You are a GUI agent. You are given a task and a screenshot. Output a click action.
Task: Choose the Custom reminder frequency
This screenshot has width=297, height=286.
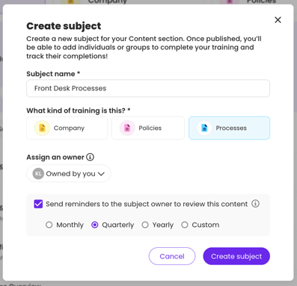[185, 225]
